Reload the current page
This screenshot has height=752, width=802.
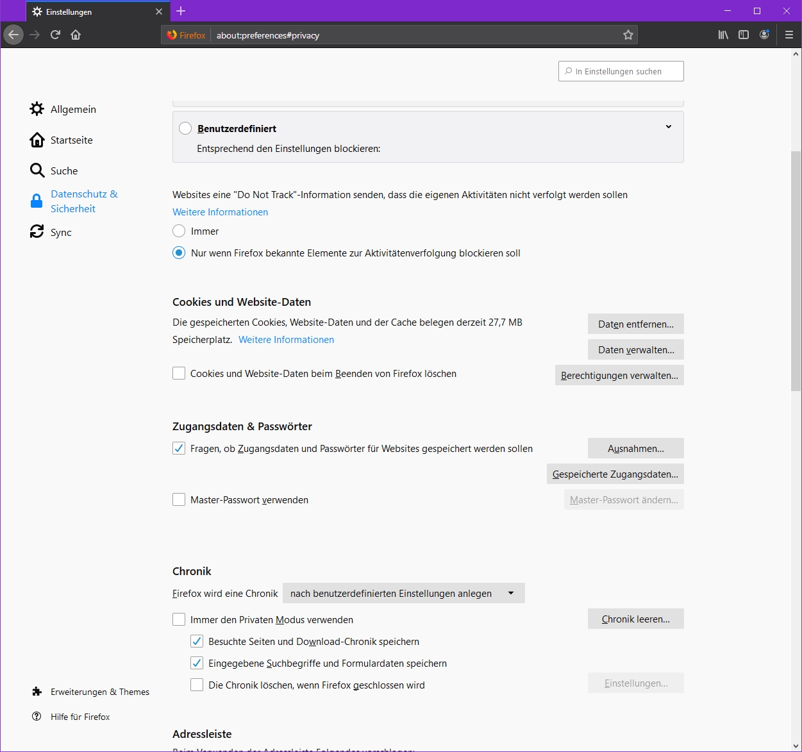tap(55, 35)
